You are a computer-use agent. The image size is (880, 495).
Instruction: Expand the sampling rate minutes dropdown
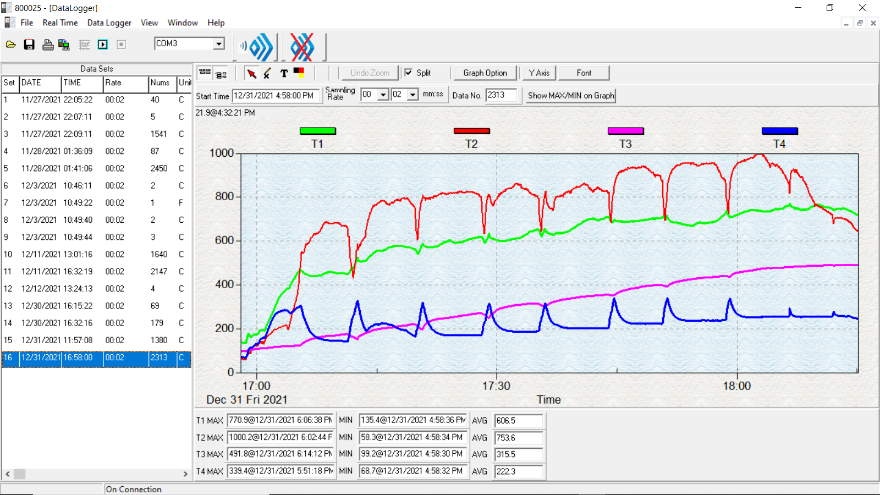click(x=383, y=95)
